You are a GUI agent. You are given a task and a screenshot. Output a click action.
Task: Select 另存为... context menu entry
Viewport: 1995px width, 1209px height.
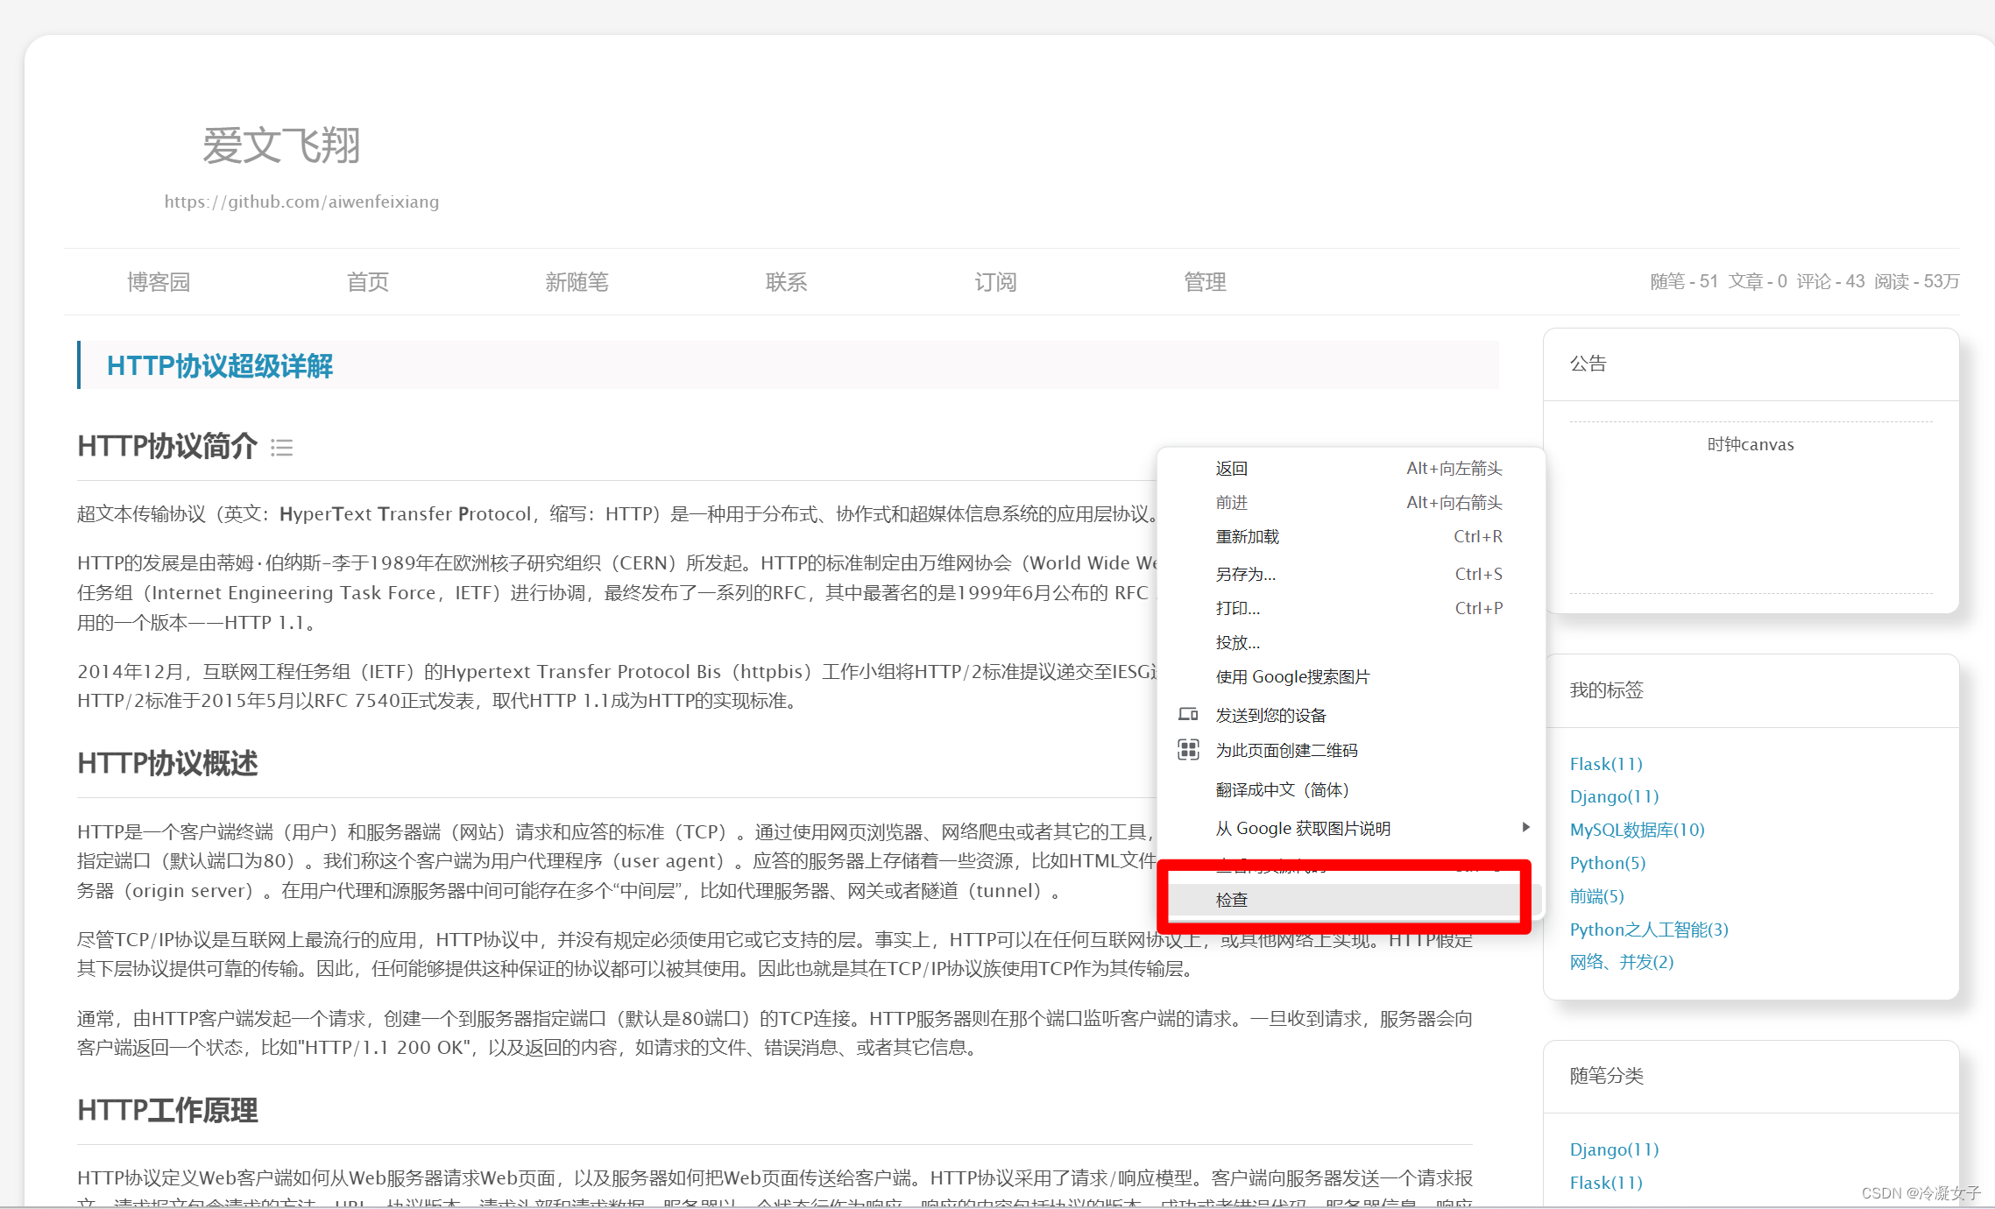1246,574
